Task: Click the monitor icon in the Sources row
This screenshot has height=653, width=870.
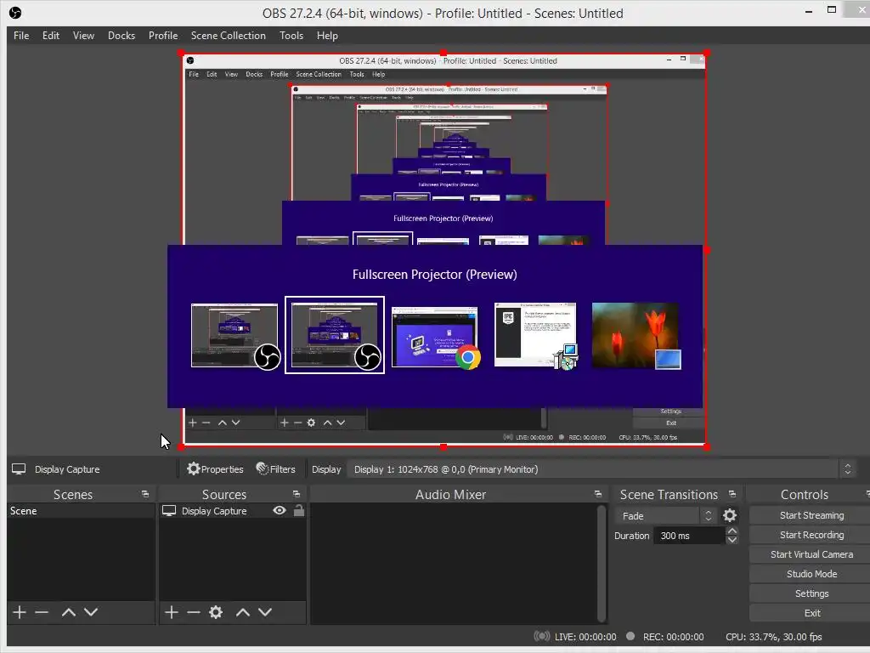Action: pyautogui.click(x=169, y=511)
